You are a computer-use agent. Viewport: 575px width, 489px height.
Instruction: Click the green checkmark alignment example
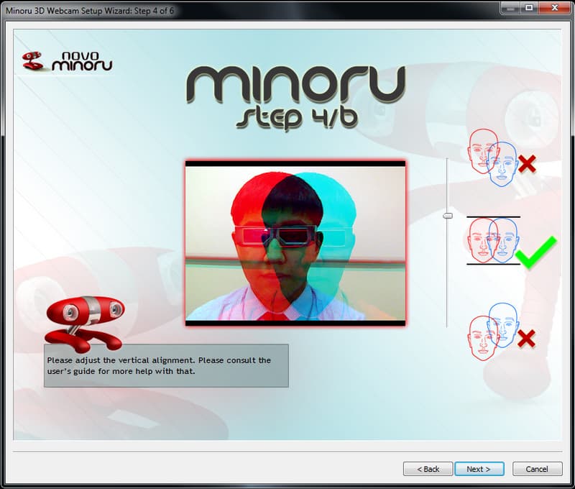click(x=536, y=252)
